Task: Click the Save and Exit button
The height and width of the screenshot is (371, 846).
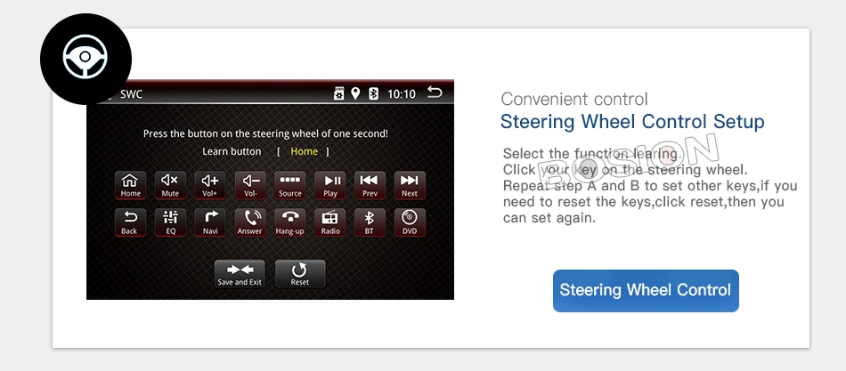Action: pyautogui.click(x=240, y=274)
